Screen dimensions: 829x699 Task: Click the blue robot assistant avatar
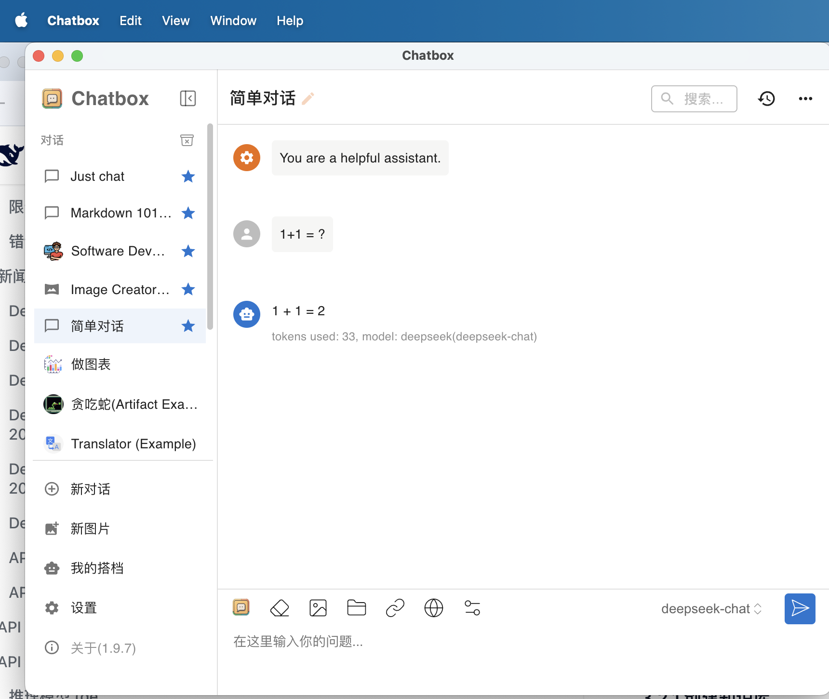247,314
